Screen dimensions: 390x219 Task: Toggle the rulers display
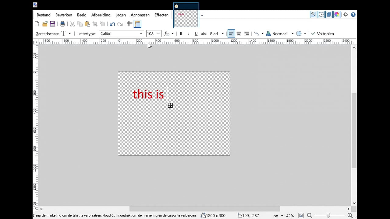tap(137, 24)
